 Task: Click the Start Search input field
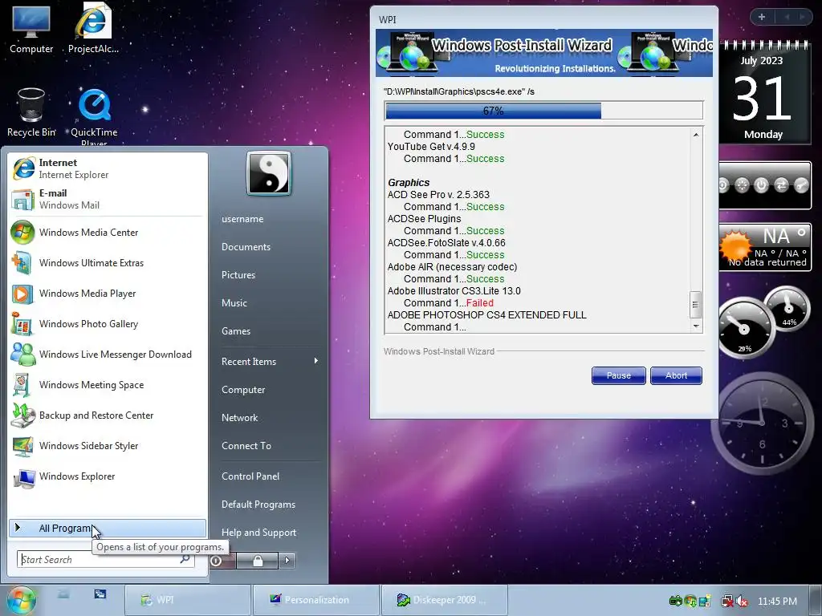point(106,559)
